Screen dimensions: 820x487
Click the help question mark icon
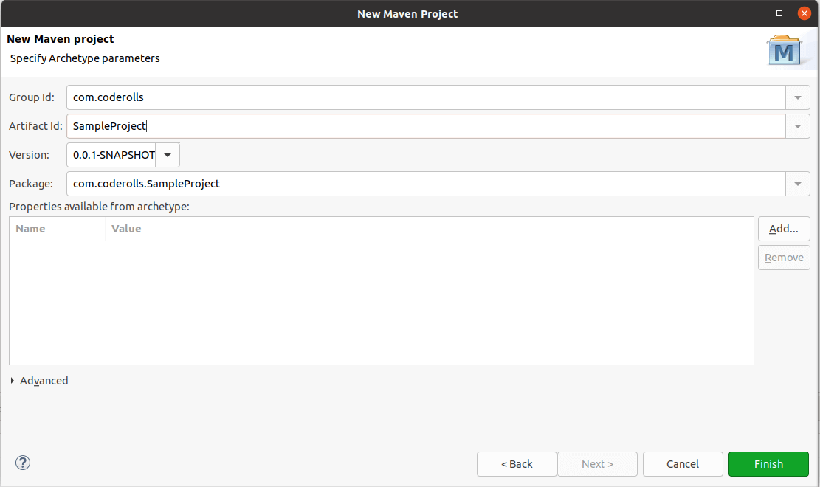click(x=22, y=463)
